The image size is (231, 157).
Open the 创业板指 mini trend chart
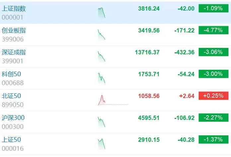click(x=102, y=35)
